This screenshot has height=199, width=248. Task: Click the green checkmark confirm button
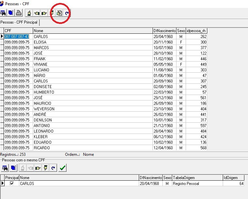coord(62,168)
